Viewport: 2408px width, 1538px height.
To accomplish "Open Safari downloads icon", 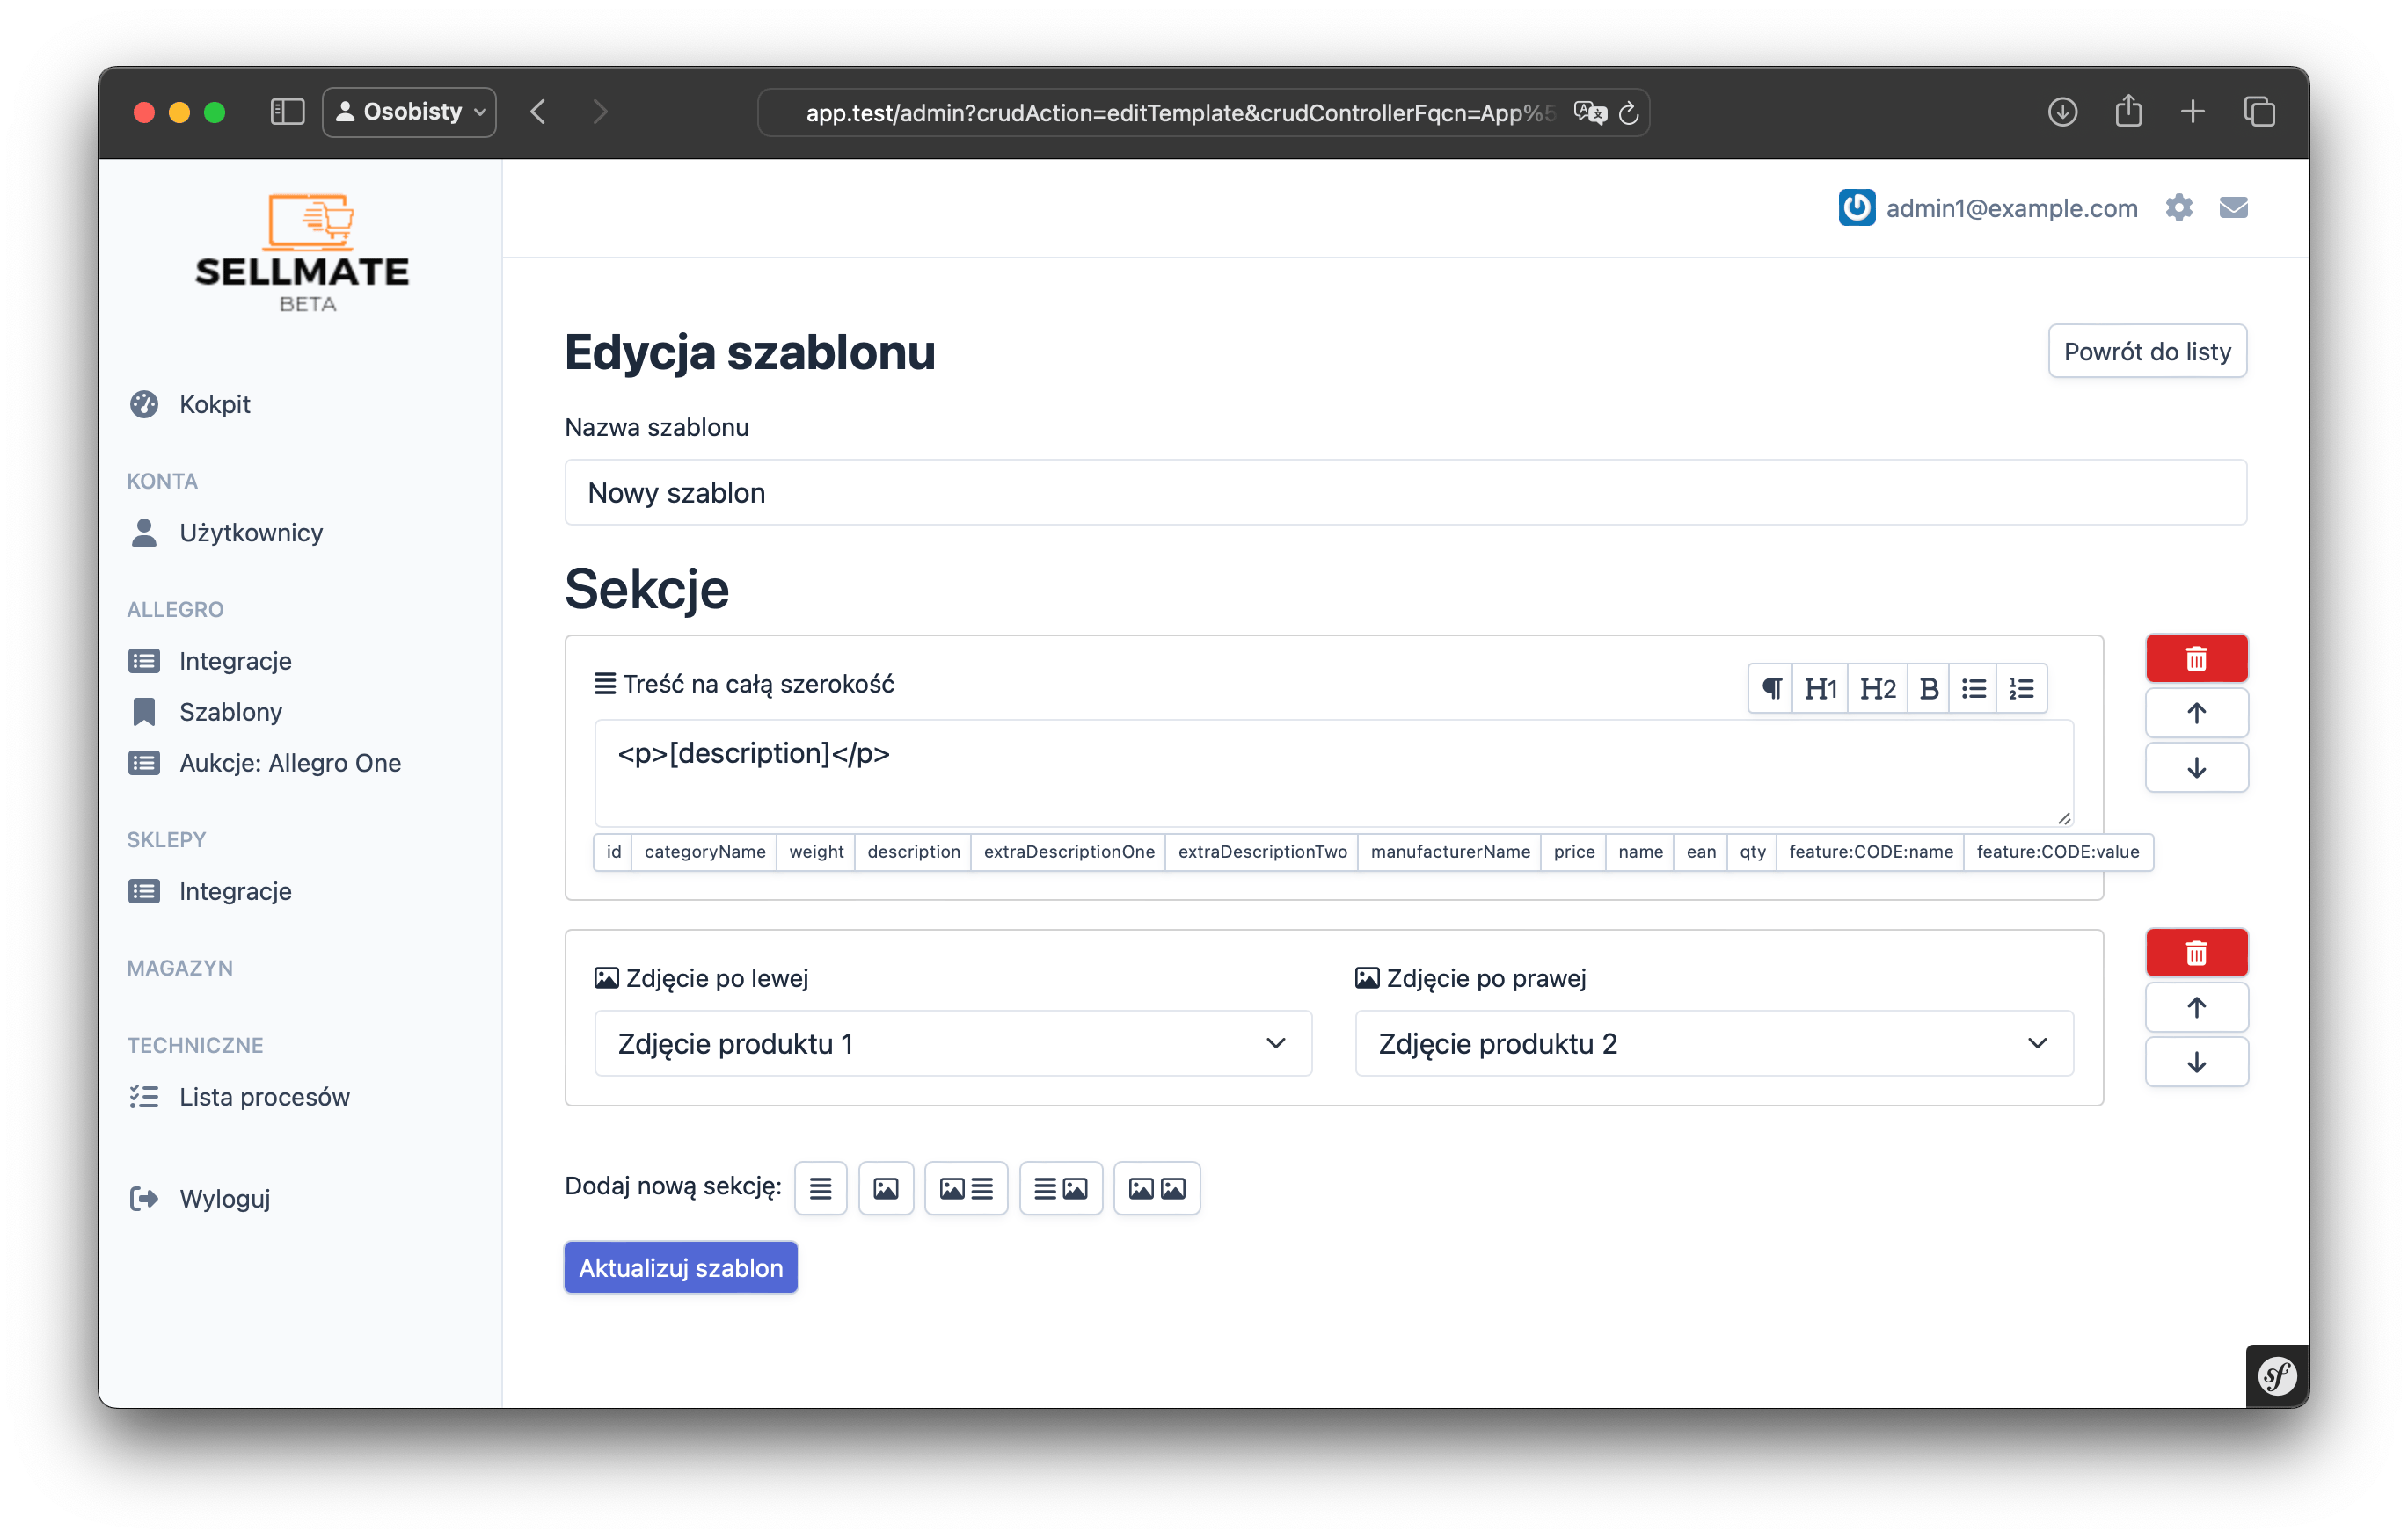I will [x=2062, y=112].
